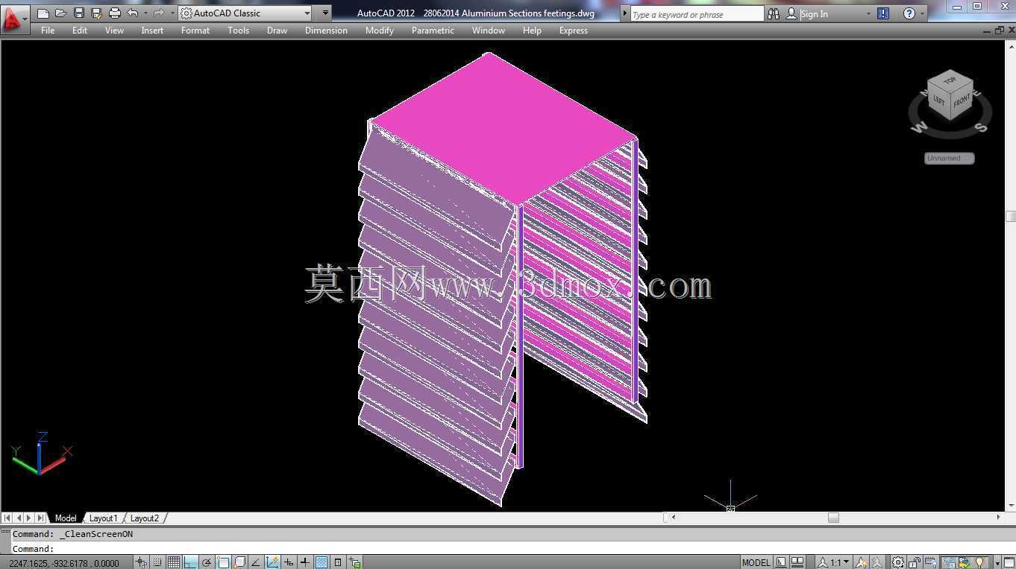This screenshot has width=1016, height=569.
Task: Toggle Lineweight display in status bar
Action: [305, 562]
